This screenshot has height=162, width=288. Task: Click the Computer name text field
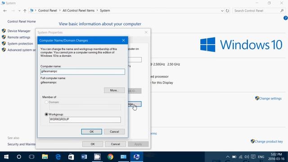click(83, 72)
